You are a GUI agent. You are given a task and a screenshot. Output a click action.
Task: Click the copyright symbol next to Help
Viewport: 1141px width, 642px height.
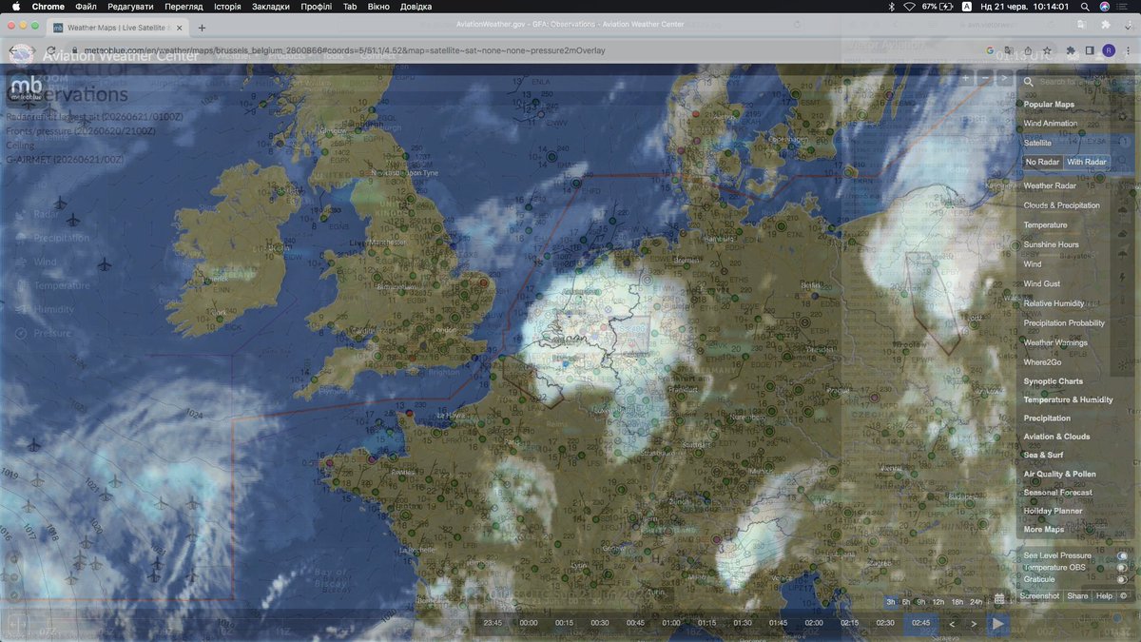pyautogui.click(x=1124, y=595)
